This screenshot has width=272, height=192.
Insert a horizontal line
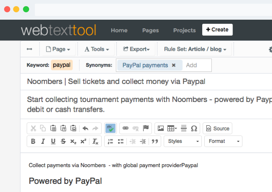click(x=184, y=129)
